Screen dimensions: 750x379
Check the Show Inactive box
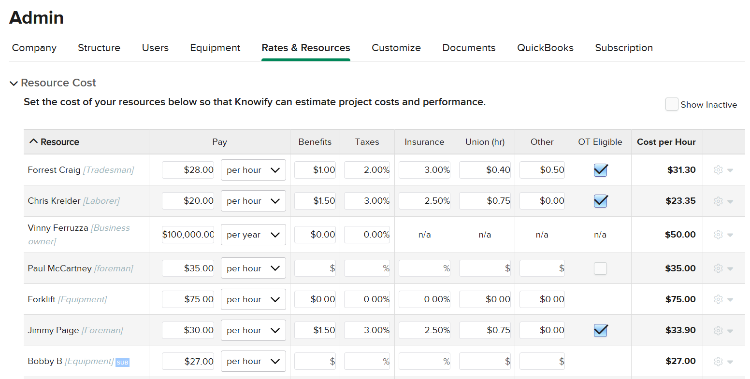672,104
